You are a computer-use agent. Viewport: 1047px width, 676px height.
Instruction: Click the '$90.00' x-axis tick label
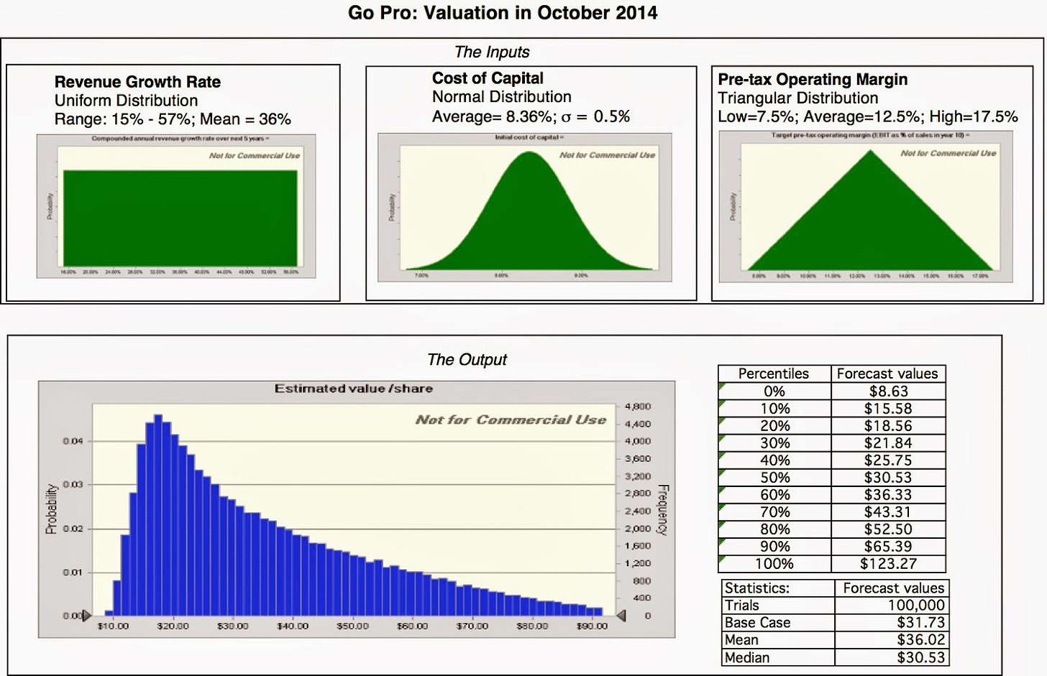[x=592, y=626]
